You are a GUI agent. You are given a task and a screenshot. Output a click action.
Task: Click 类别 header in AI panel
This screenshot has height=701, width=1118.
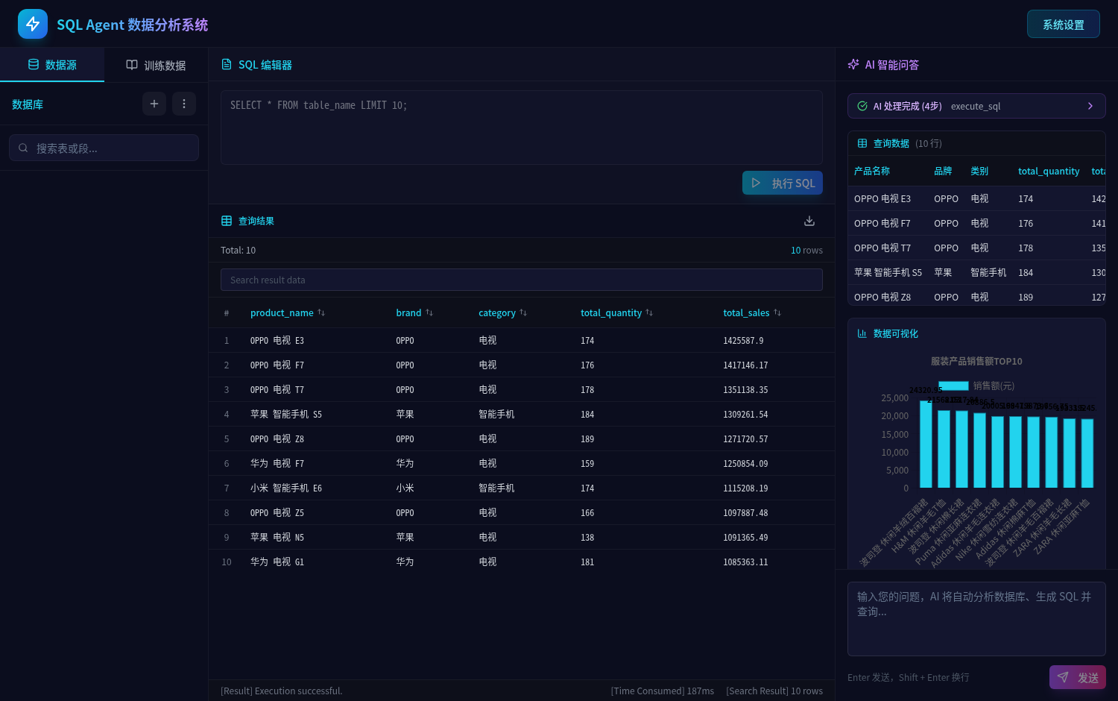click(x=979, y=171)
